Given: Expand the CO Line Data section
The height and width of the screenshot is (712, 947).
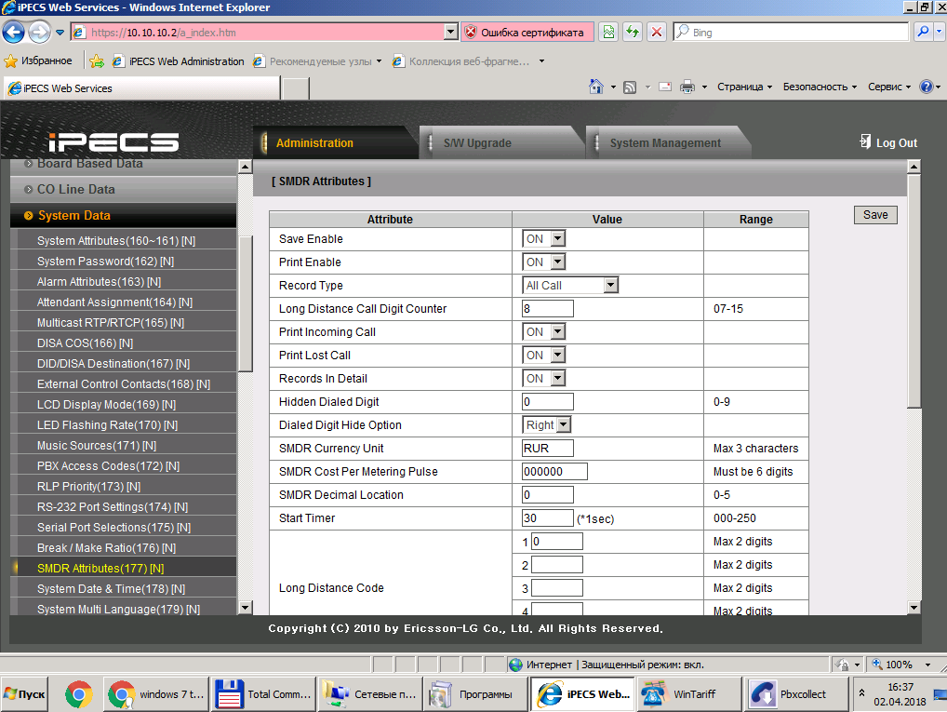Looking at the screenshot, I should click(x=76, y=189).
